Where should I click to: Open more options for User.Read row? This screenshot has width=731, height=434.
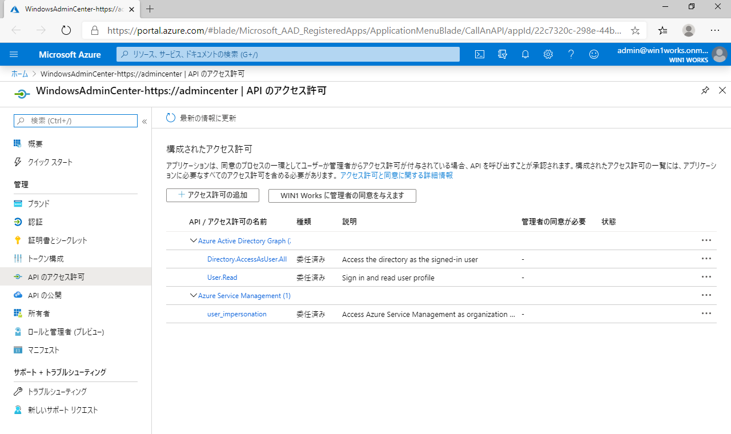pos(706,277)
